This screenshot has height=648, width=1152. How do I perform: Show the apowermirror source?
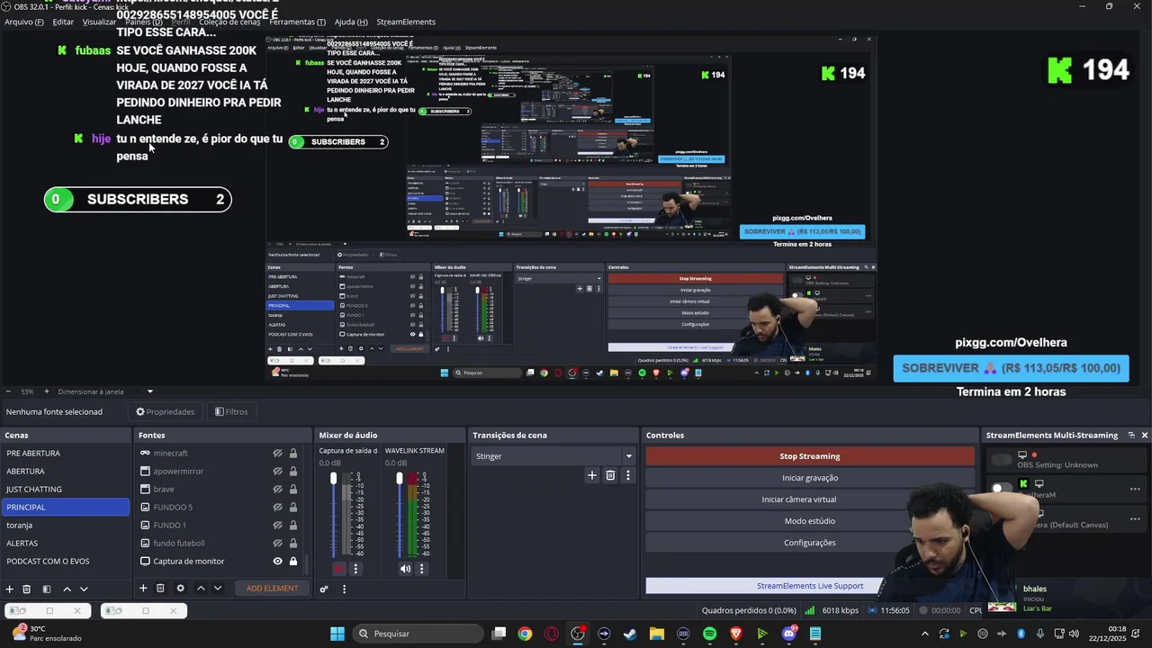click(277, 472)
